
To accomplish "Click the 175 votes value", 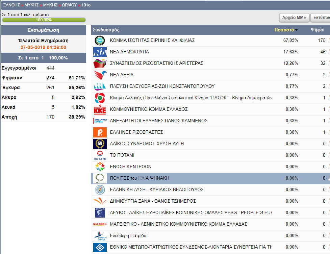I will coord(322,40).
